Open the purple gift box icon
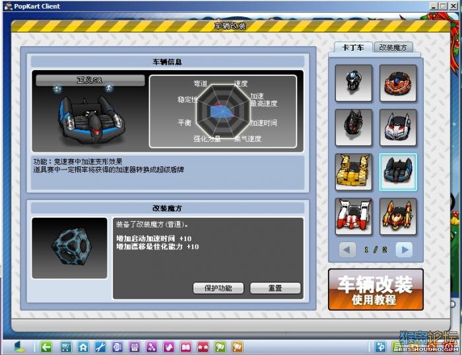The height and width of the screenshot is (355, 462). click(135, 347)
